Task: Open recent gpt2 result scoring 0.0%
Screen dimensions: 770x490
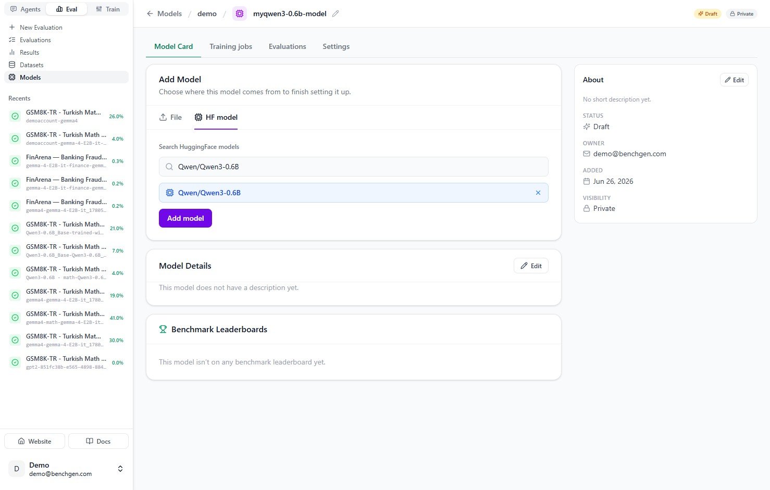Action: click(x=66, y=362)
